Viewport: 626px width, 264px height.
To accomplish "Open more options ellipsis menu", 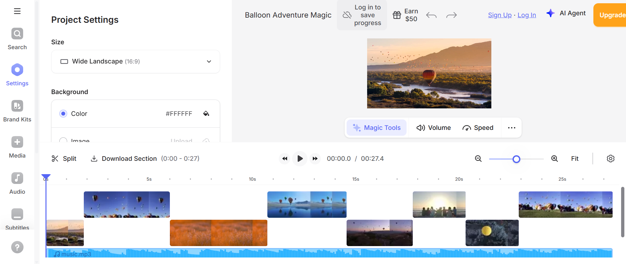I will coord(512,128).
